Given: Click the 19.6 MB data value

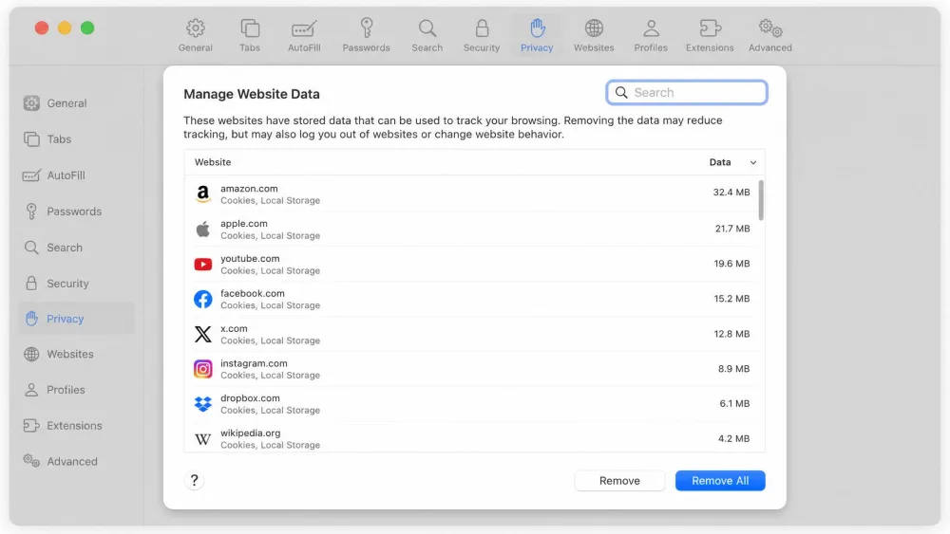Looking at the screenshot, I should tap(731, 264).
